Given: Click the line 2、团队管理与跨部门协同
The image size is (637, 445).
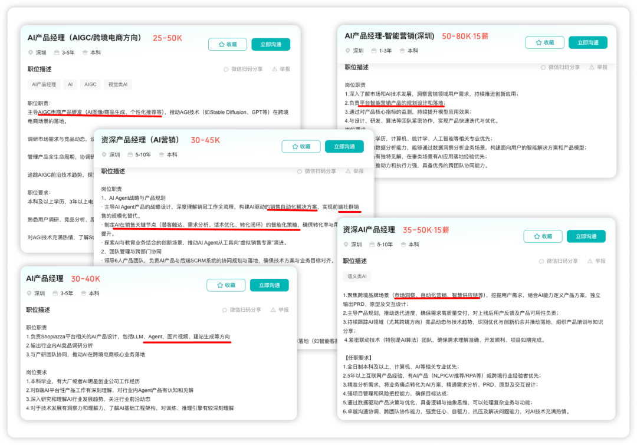Looking at the screenshot, I should pos(131,252).
